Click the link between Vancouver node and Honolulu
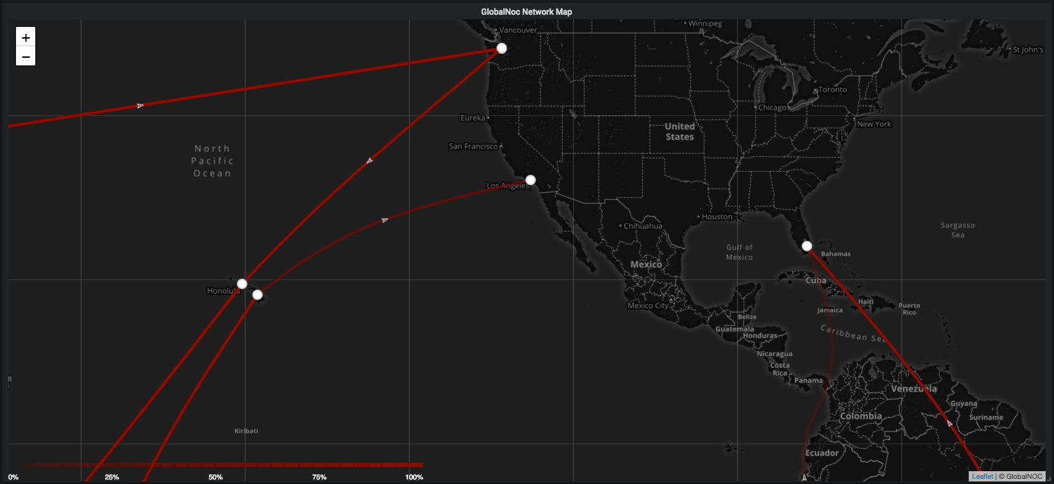This screenshot has width=1054, height=484. 370,160
